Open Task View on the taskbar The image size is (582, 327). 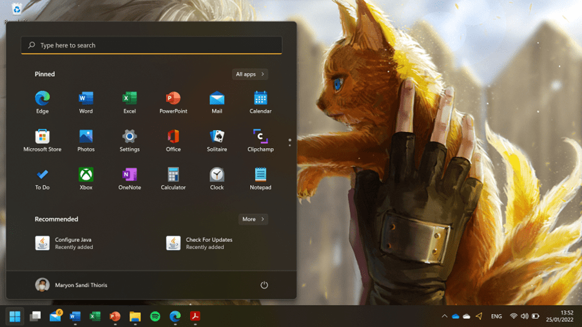35,316
